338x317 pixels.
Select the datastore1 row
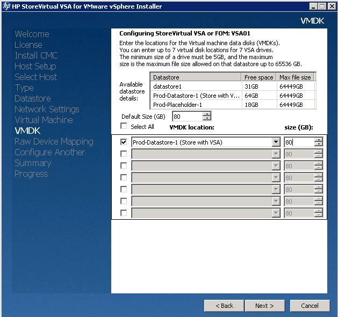tap(232, 87)
